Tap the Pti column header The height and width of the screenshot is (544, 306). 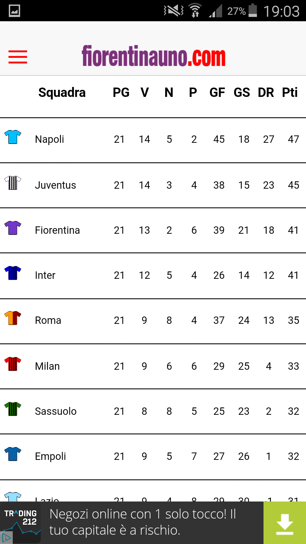(290, 93)
